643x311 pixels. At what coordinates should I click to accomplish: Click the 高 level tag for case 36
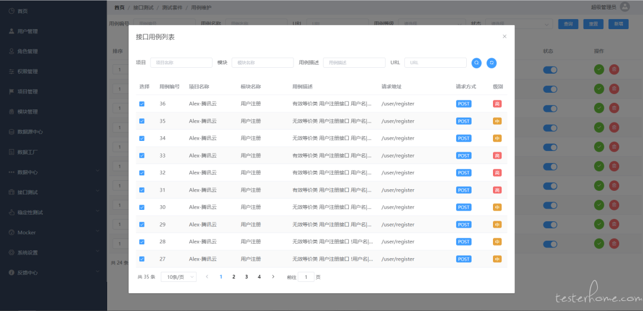pos(497,104)
